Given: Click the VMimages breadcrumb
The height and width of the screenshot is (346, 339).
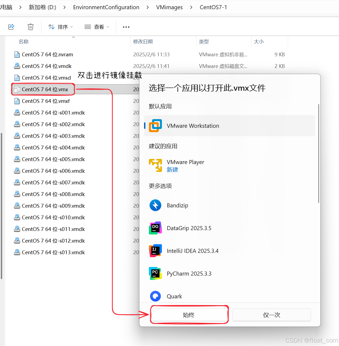Looking at the screenshot, I should [x=169, y=7].
